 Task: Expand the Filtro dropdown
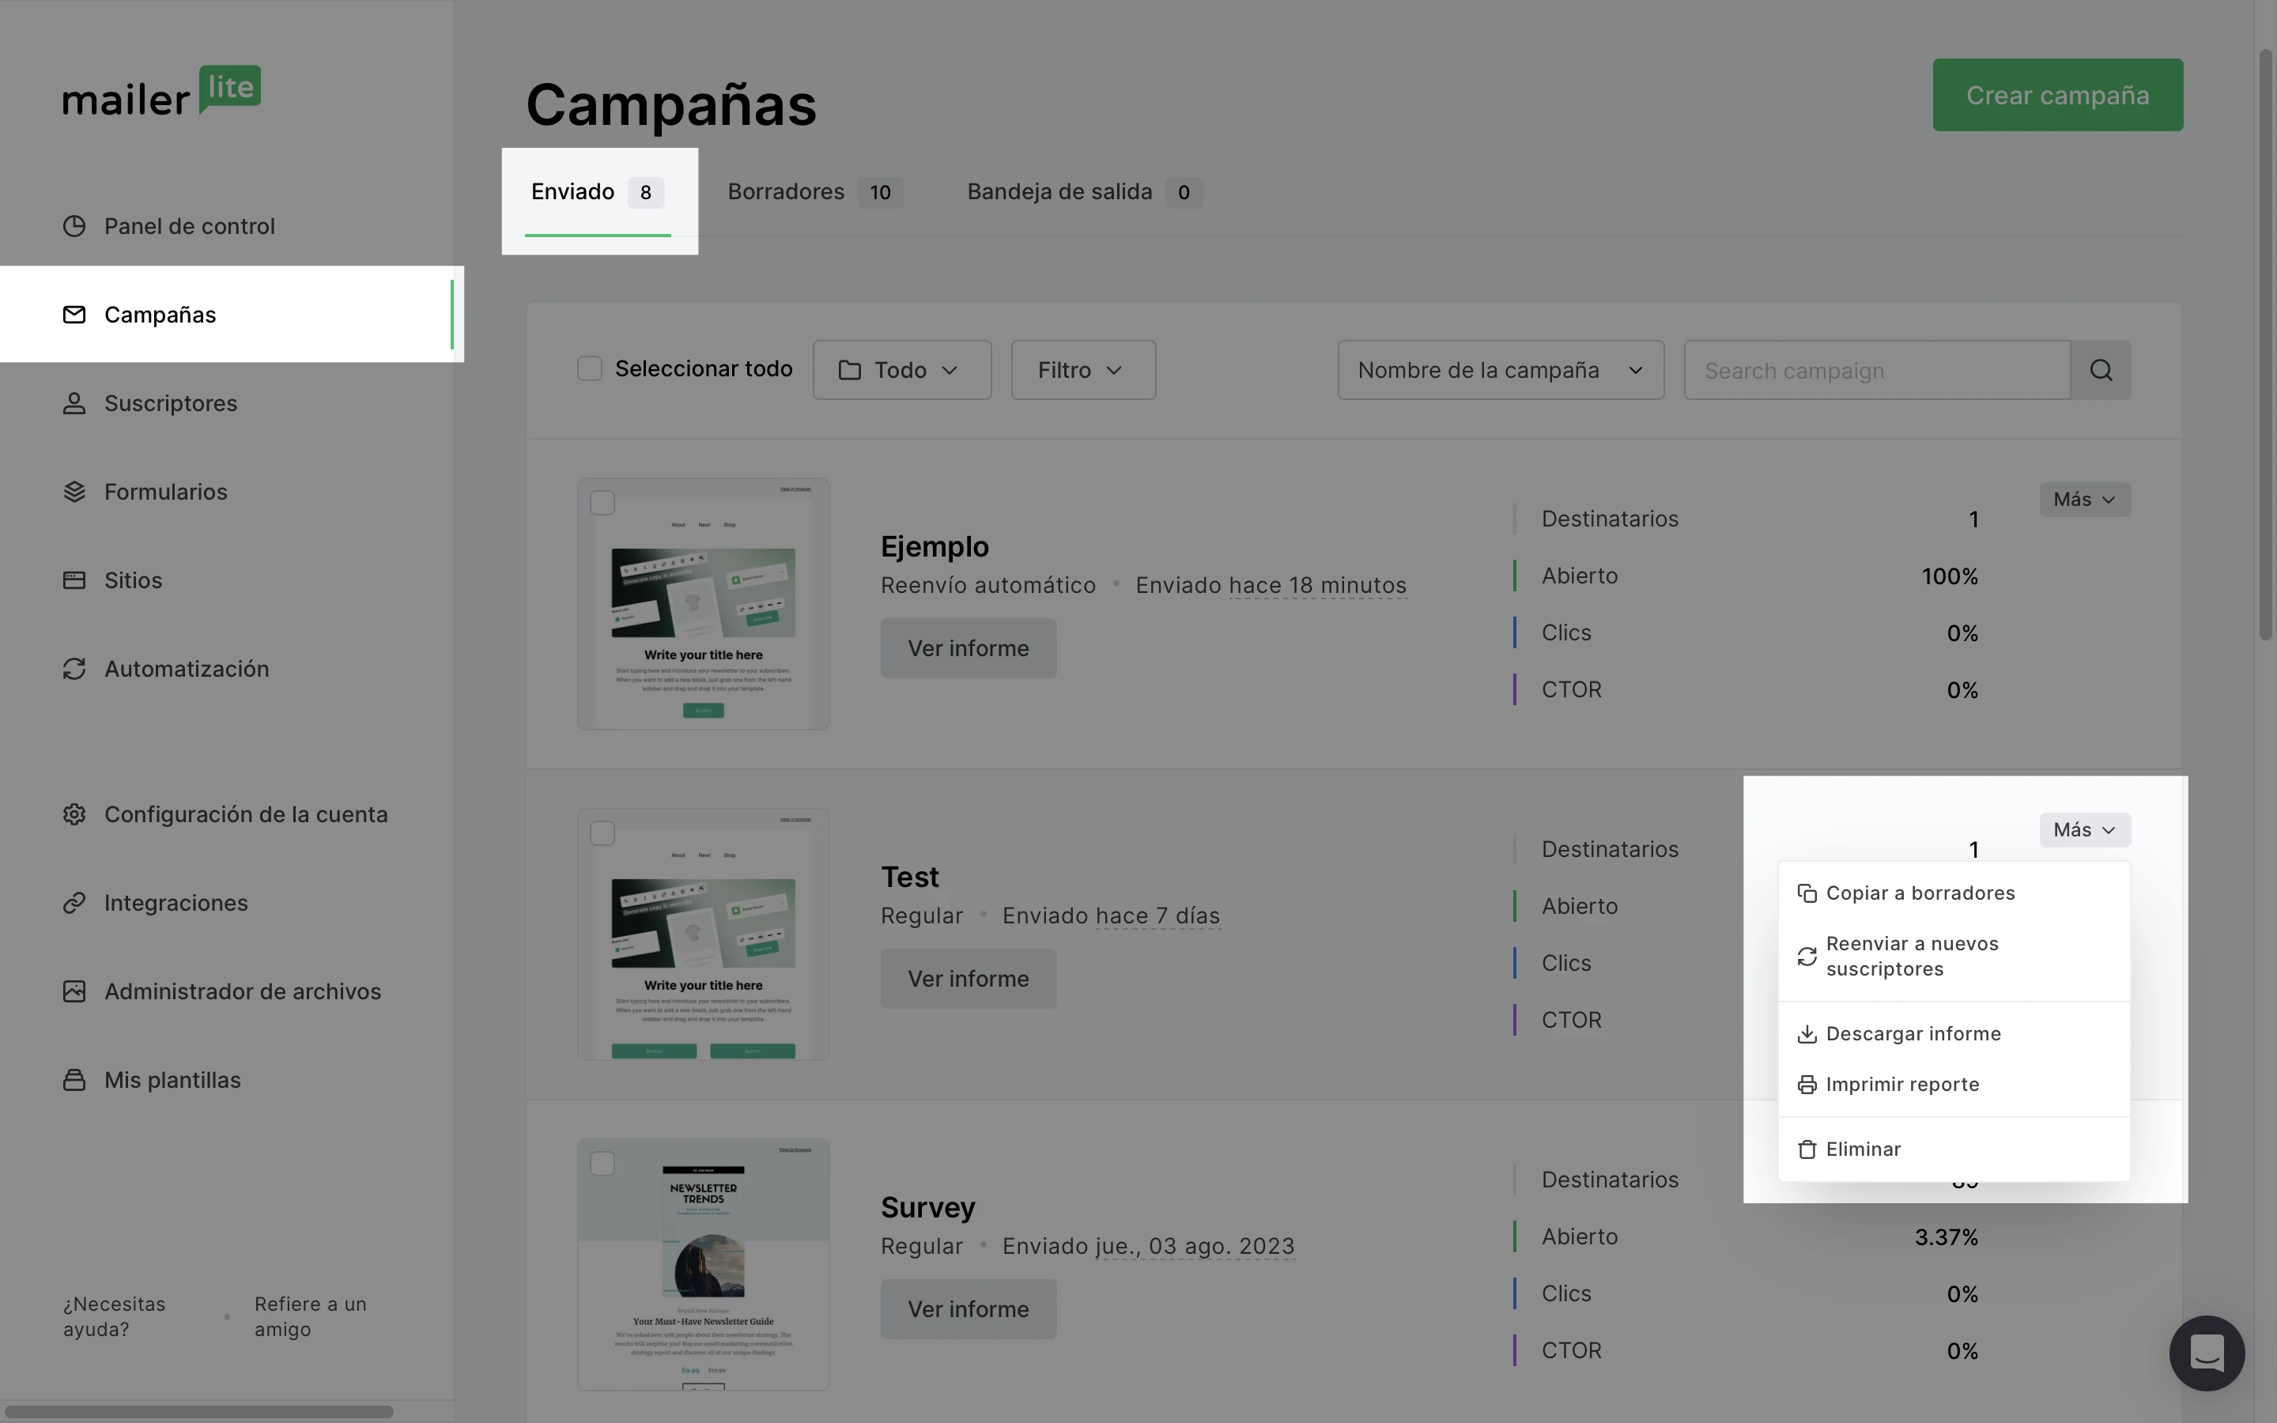point(1082,370)
